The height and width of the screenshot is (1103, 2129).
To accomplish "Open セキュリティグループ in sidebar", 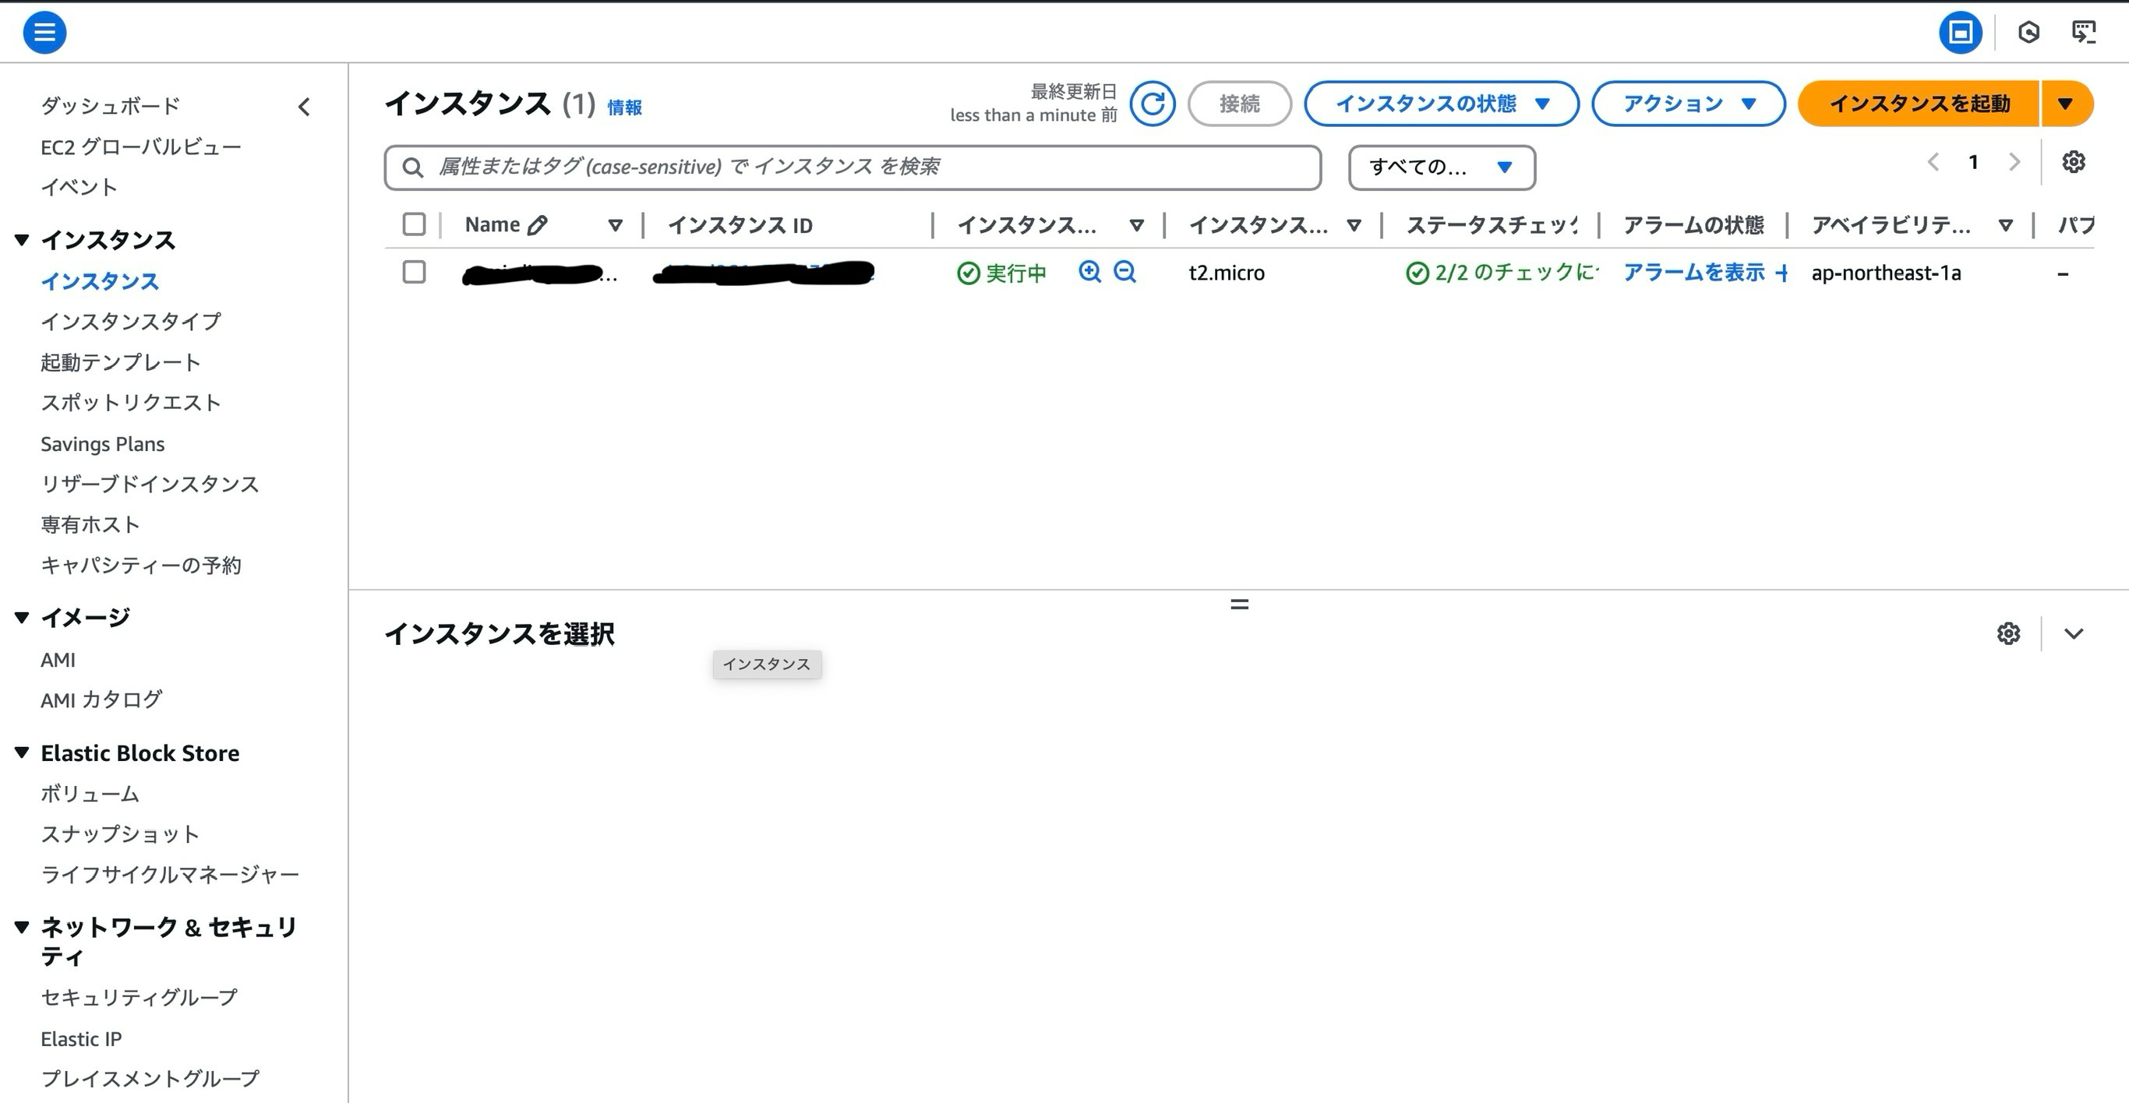I will [x=139, y=997].
